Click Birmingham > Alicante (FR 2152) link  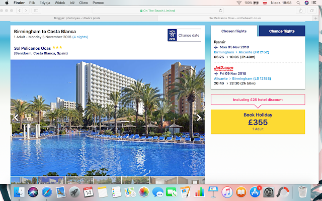coord(242,52)
